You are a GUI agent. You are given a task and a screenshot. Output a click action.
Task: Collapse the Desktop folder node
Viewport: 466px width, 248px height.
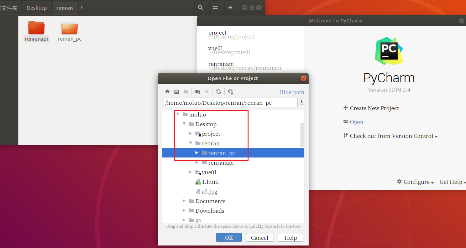(184, 124)
